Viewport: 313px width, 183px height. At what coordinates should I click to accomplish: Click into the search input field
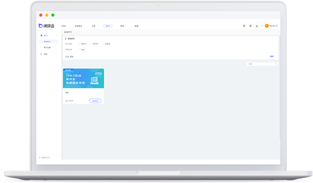(262, 64)
